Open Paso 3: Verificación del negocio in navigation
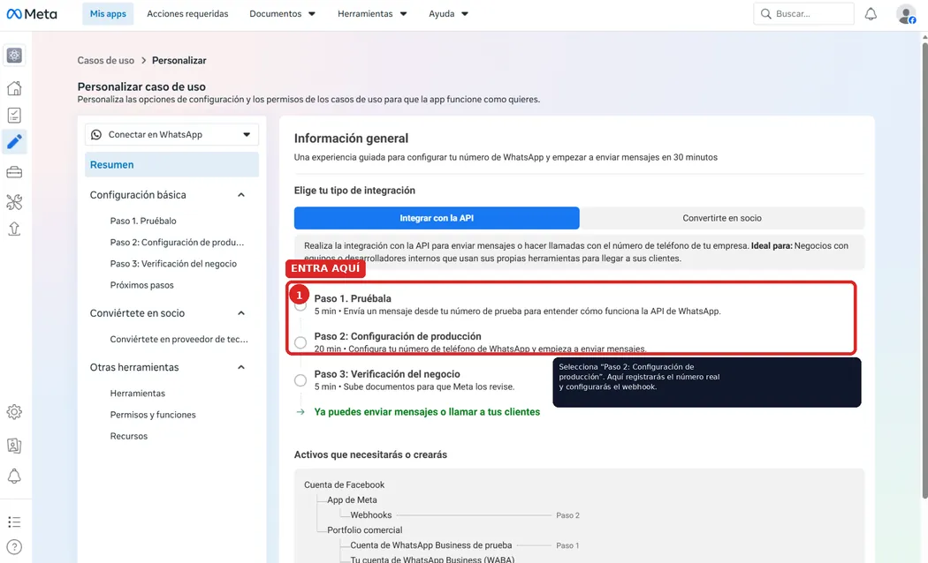Screen dimensions: 928x563 pyautogui.click(x=173, y=264)
